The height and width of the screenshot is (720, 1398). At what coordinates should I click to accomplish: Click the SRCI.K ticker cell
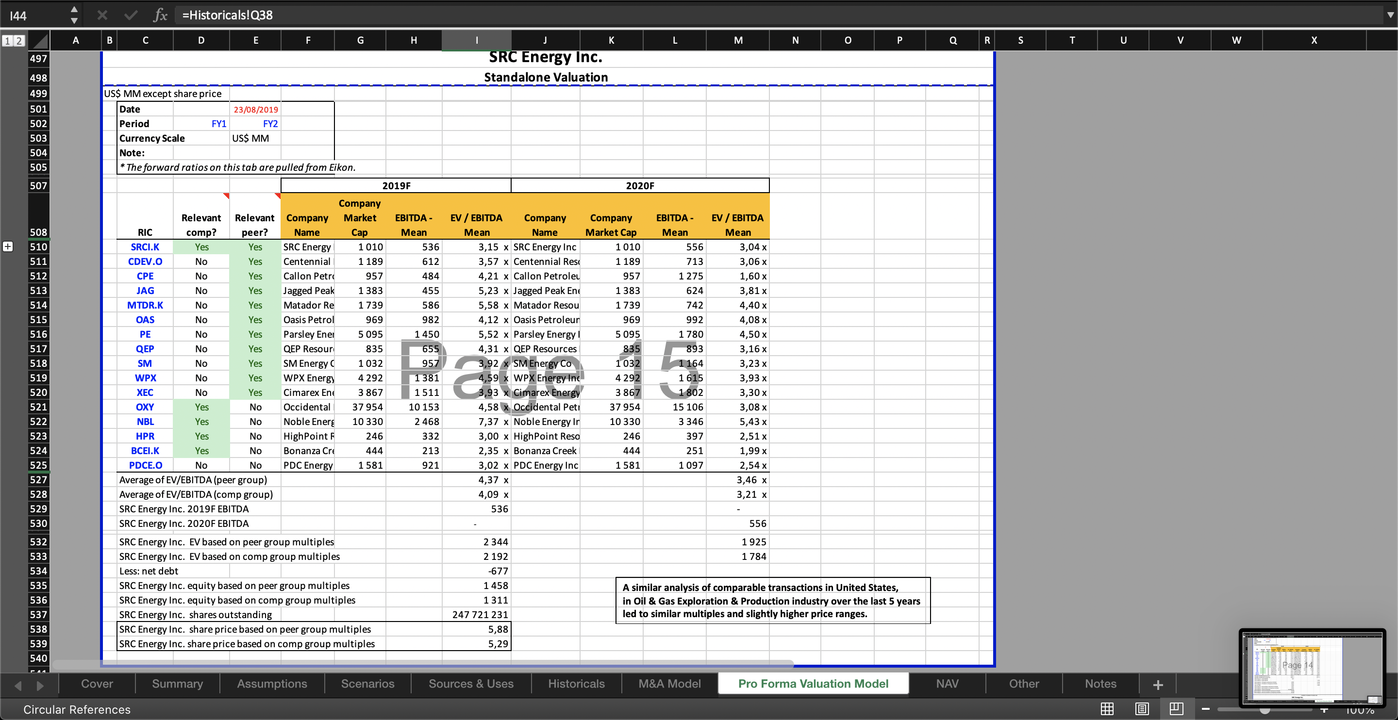tap(145, 247)
